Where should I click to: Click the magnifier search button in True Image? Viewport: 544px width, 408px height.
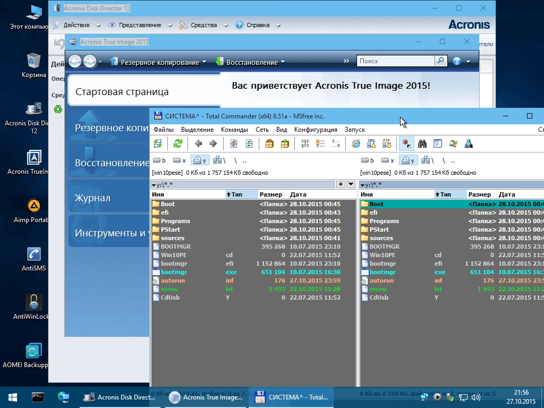pos(440,61)
